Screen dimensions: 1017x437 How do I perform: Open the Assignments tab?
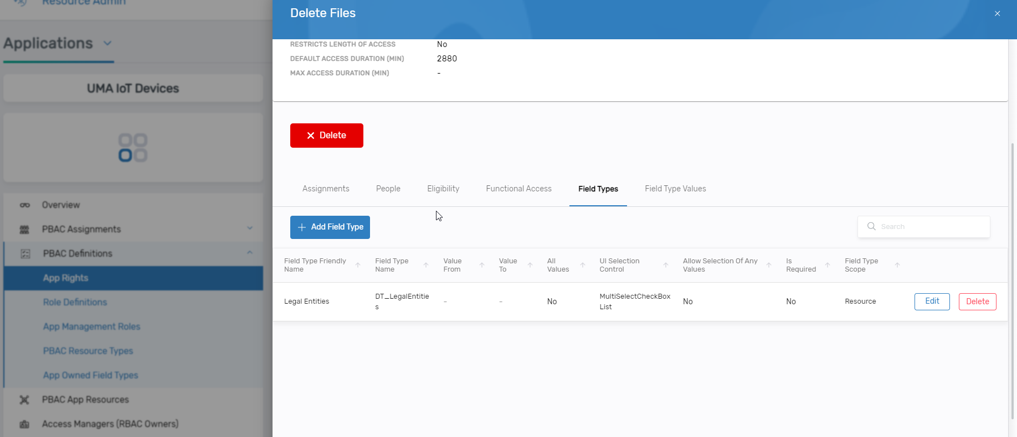point(326,189)
